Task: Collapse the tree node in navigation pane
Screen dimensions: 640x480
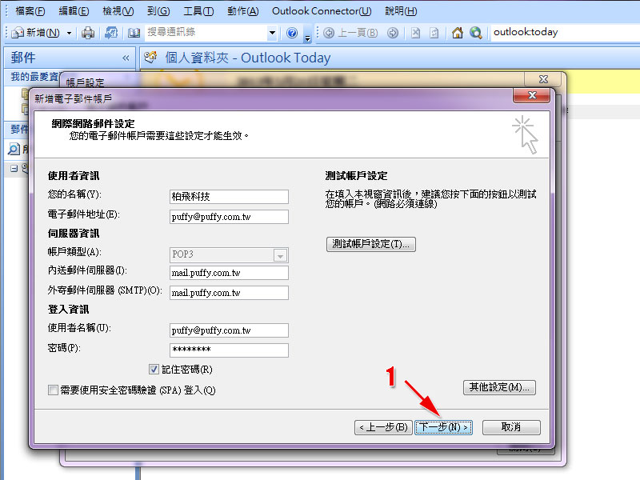Action: click(14, 168)
